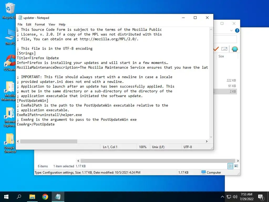Click Notepad vertical scroll up arrow
Viewport: 269px width, 202px height.
click(x=211, y=29)
